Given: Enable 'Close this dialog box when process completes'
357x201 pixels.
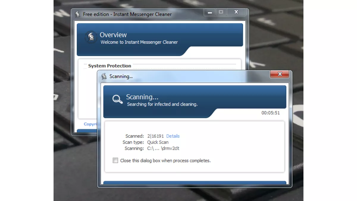Looking at the screenshot, I should (x=115, y=160).
